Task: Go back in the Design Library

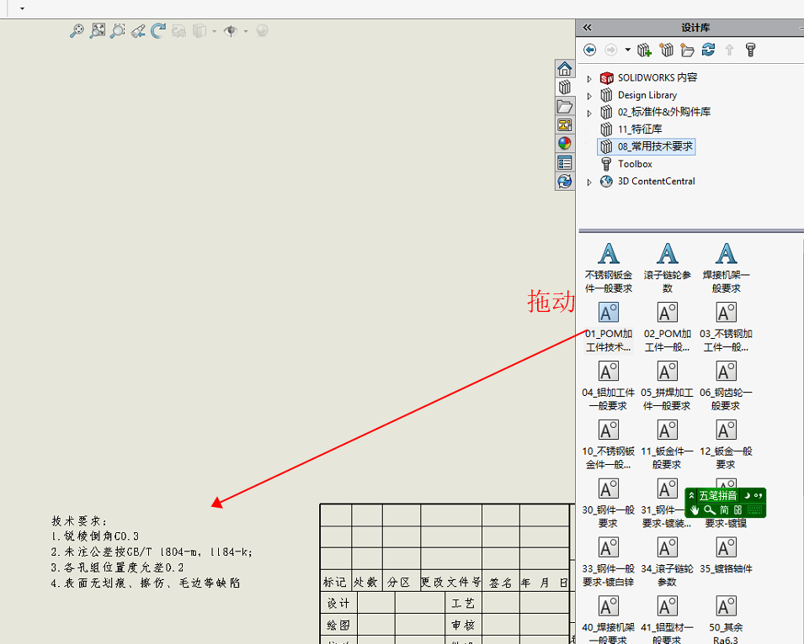Action: tap(589, 50)
